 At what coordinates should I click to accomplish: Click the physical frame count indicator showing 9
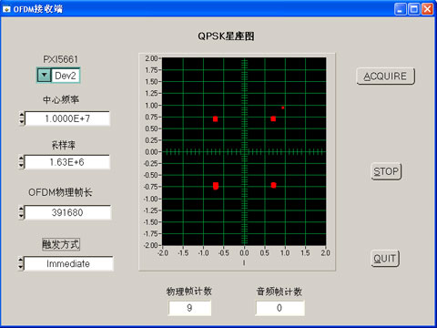tap(189, 308)
